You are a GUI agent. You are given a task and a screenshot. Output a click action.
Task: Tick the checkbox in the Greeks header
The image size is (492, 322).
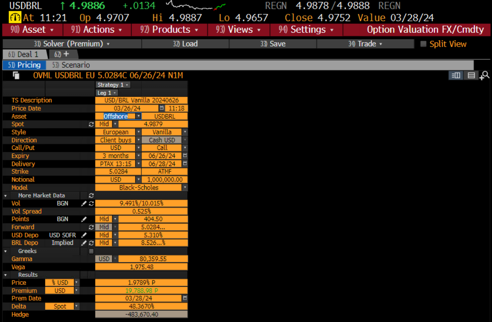tap(91, 251)
